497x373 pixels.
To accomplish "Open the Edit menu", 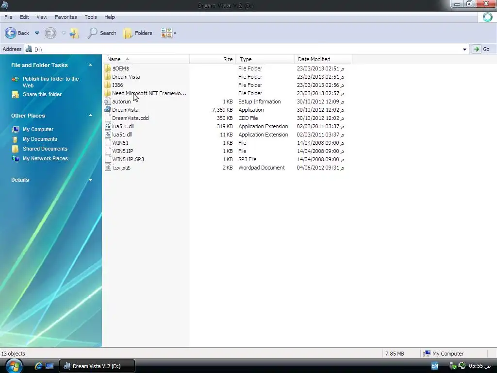I will [24, 17].
